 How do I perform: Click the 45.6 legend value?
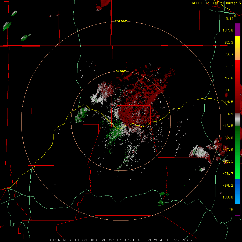pyautogui.click(x=229, y=78)
